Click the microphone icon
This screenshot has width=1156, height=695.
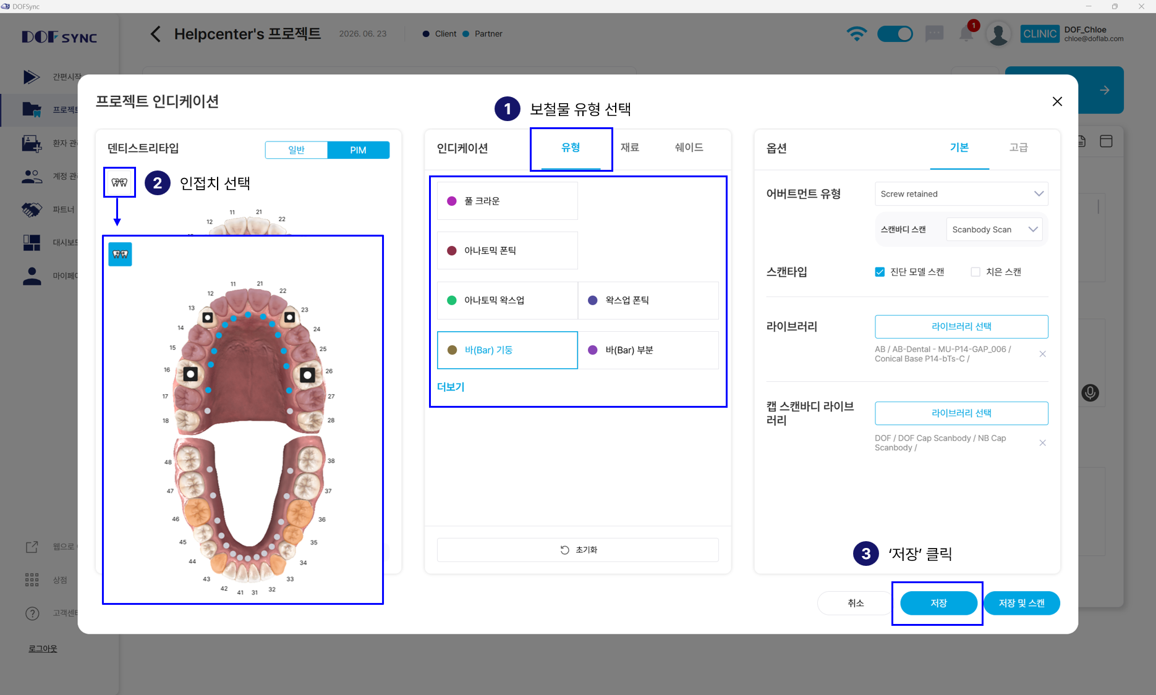point(1090,393)
